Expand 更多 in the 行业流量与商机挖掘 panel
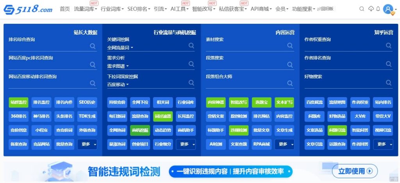 pyautogui.click(x=186, y=144)
